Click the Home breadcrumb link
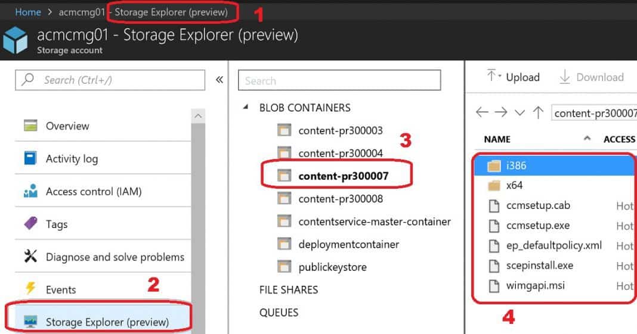637x334 pixels. coord(27,12)
